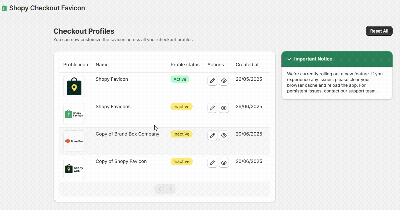Screen dimensions: 400x210
Task: Click Inactive badge for Copy of Shopy Favicon
Action: coord(181,161)
